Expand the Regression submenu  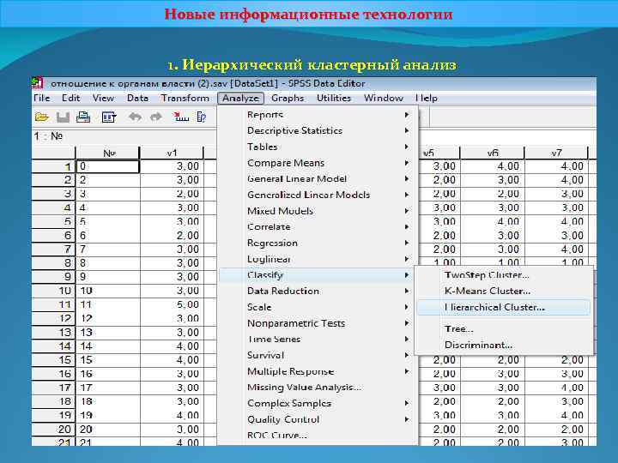pos(318,243)
